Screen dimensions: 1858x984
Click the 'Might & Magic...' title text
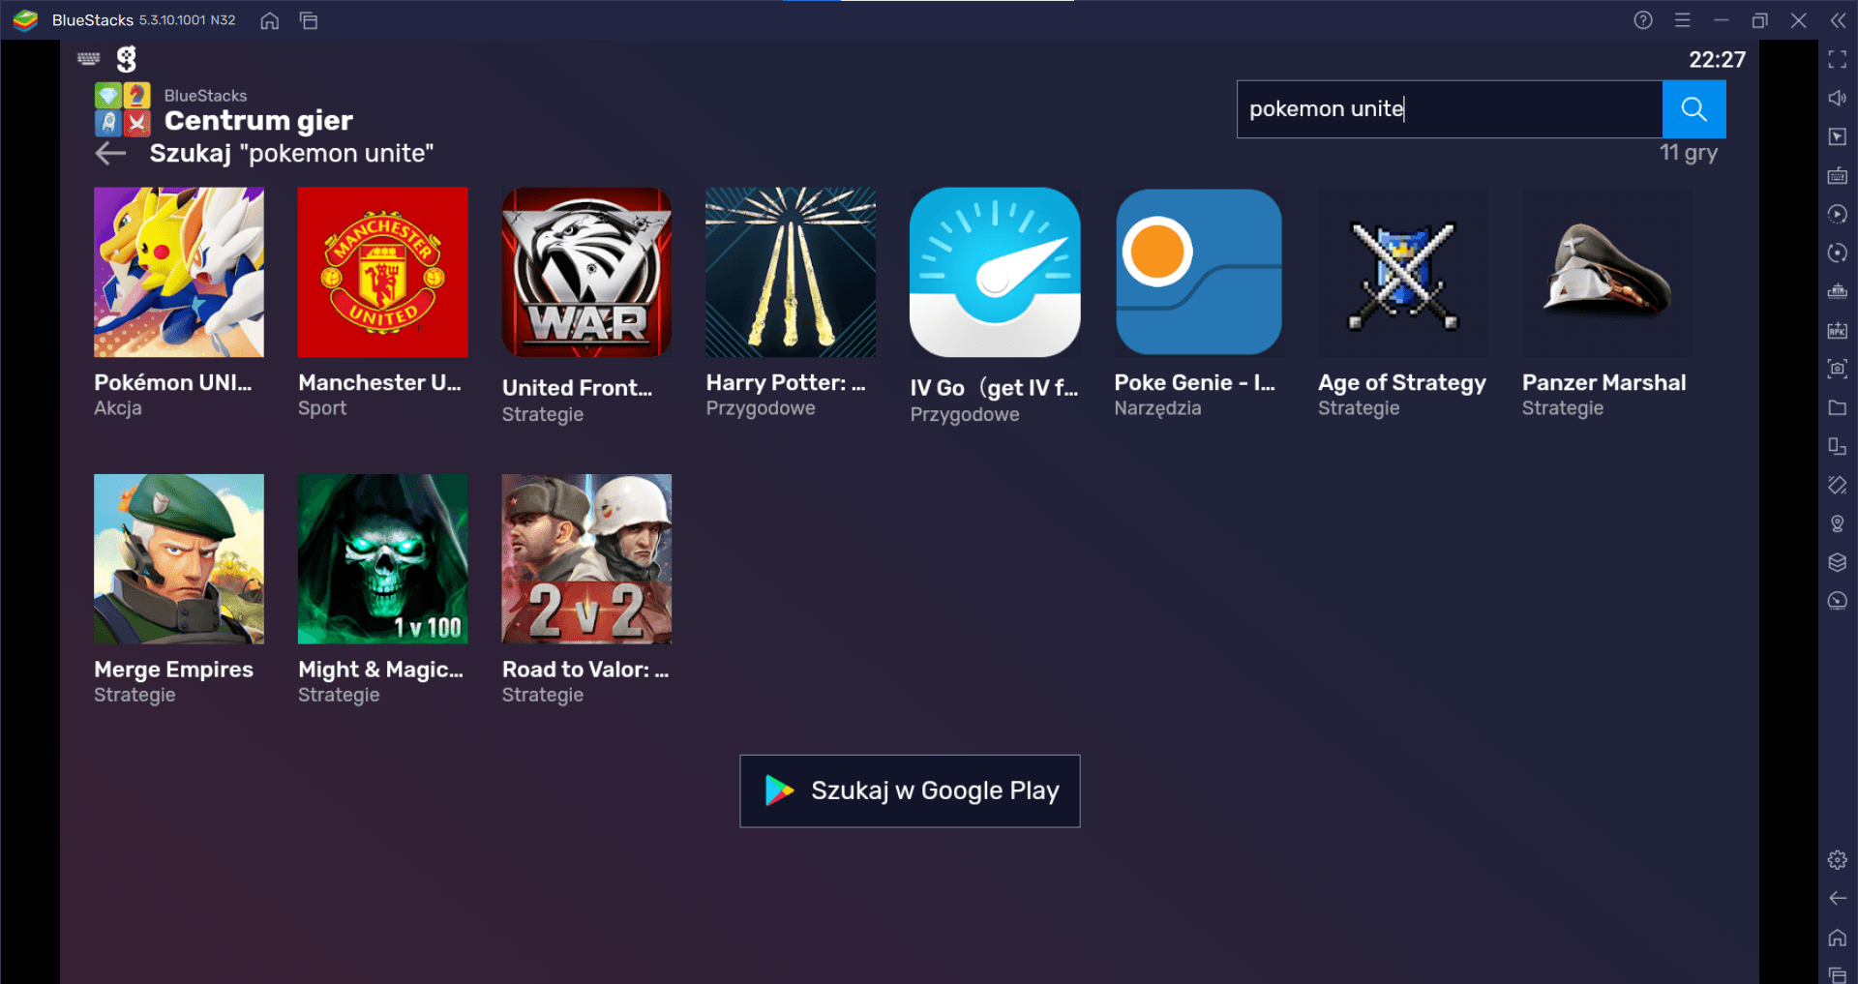pyautogui.click(x=380, y=670)
